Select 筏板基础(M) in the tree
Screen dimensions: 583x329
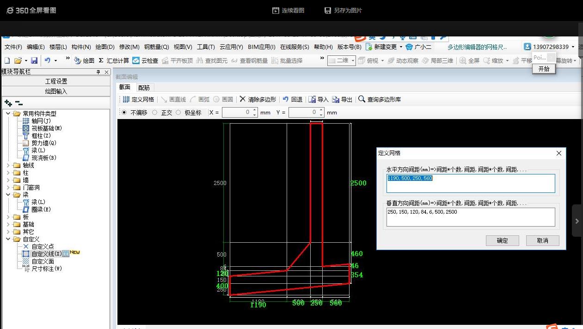(46, 128)
